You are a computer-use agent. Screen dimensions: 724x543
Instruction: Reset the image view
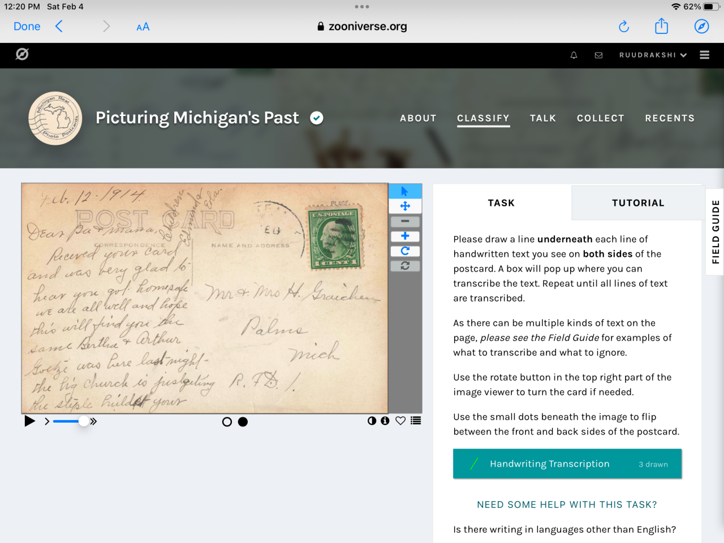[x=405, y=265]
